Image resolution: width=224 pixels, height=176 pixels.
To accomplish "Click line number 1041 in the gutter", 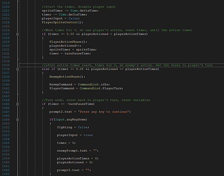I will pos(6,88).
